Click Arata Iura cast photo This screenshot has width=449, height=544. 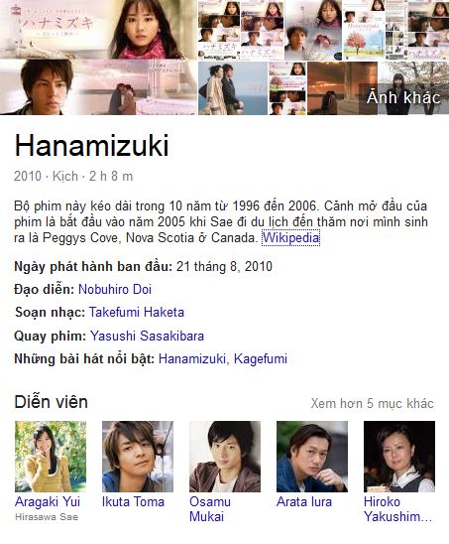312,457
